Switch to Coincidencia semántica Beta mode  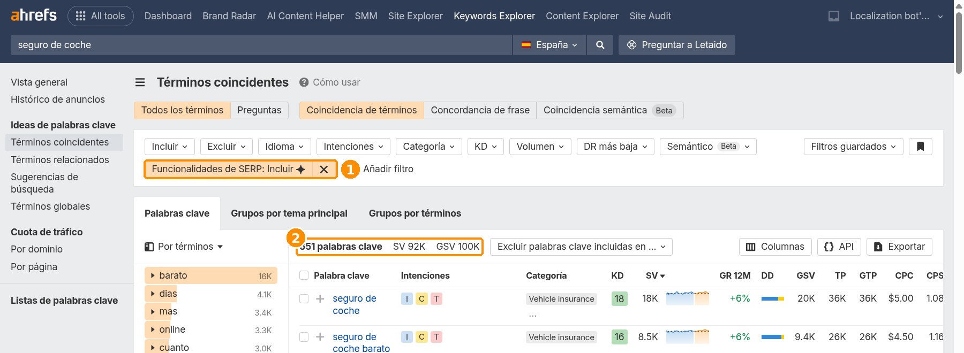(610, 110)
